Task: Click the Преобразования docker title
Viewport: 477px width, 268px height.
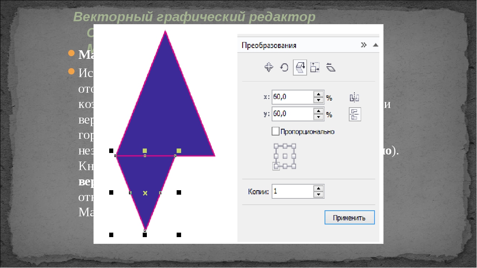Action: click(269, 45)
